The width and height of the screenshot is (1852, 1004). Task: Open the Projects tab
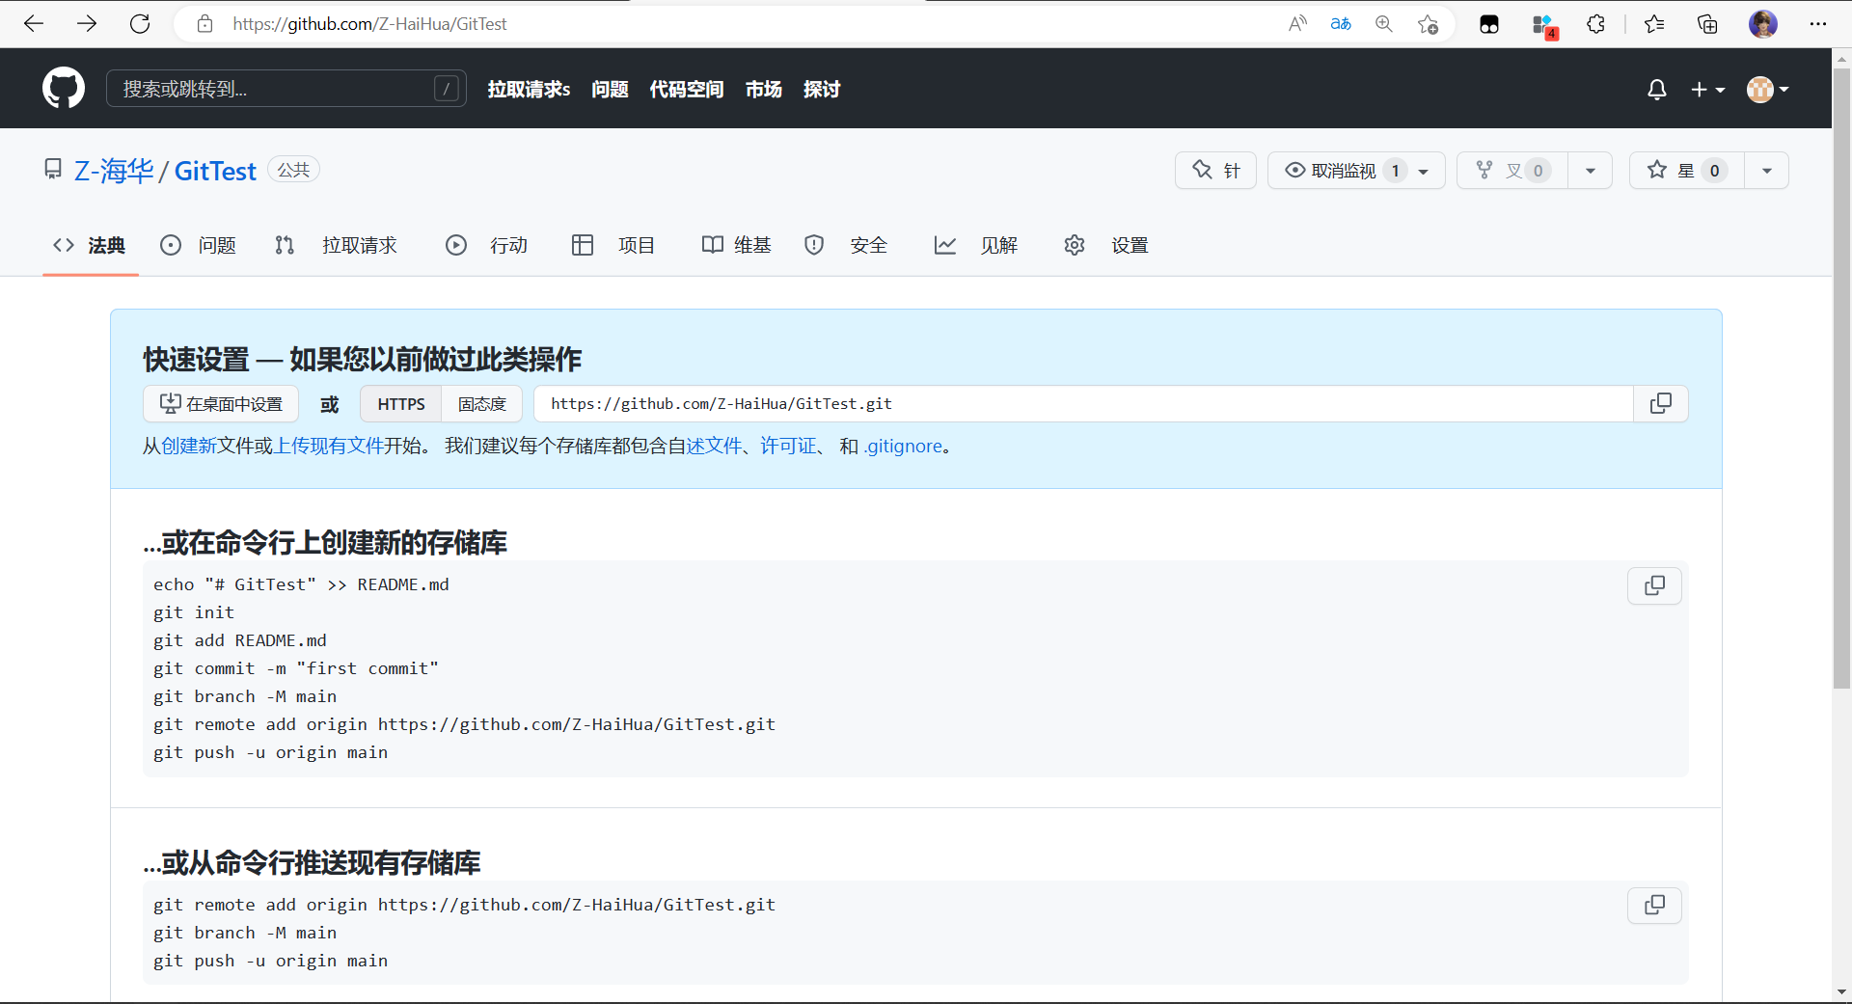(x=613, y=246)
